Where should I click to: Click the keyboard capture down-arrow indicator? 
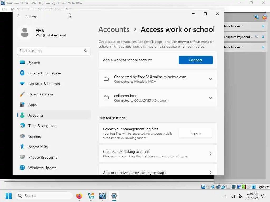click(253, 187)
